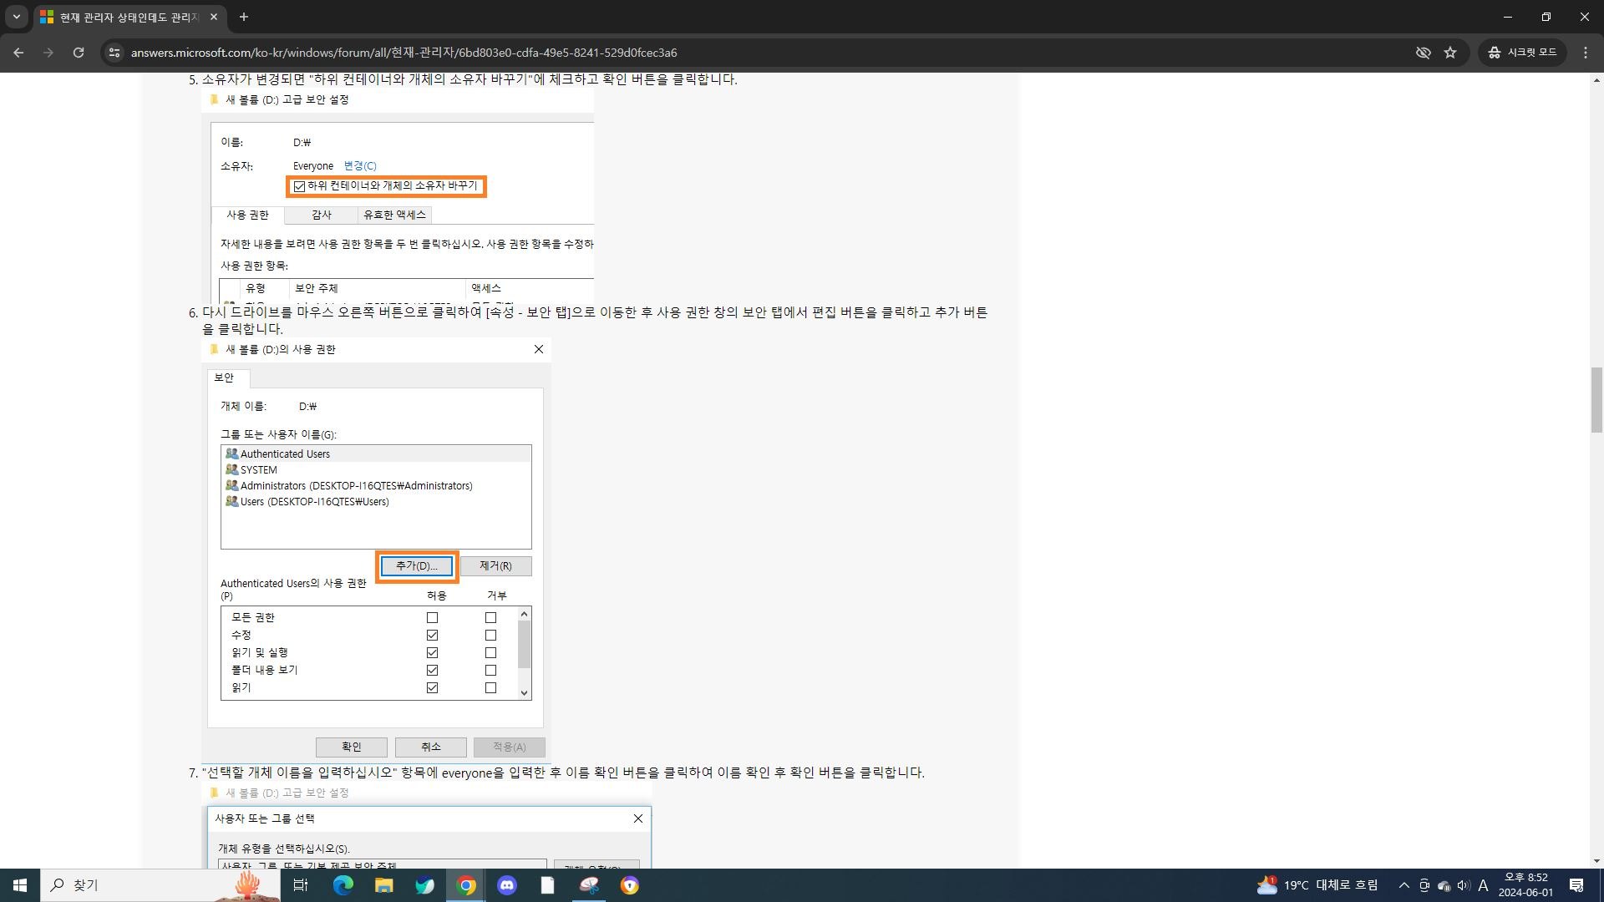Switch to the 감사 tab
1604x902 pixels.
point(322,215)
